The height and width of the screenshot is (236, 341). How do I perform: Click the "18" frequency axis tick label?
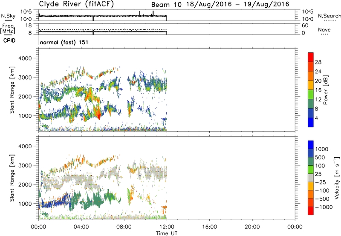29,26
